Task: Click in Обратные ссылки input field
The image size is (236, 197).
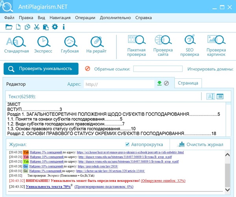Action: coord(158,69)
